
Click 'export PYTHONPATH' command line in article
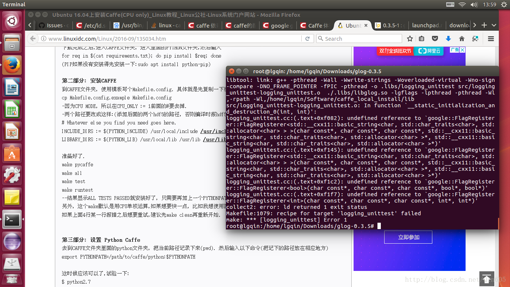tap(128, 257)
